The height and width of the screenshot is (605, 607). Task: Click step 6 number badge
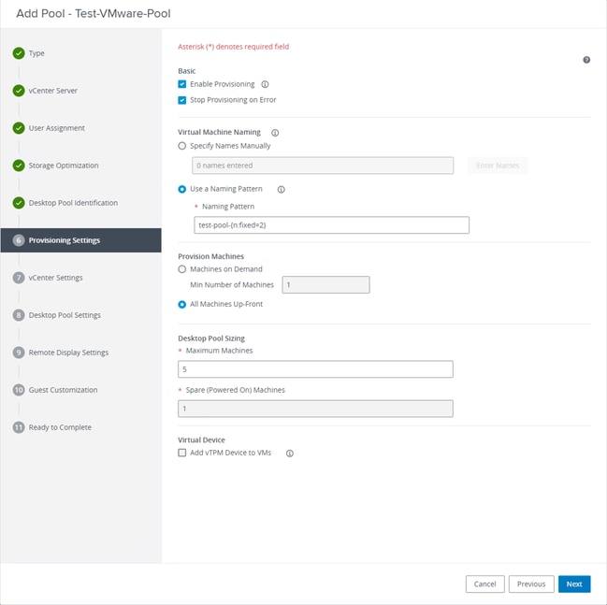click(19, 240)
